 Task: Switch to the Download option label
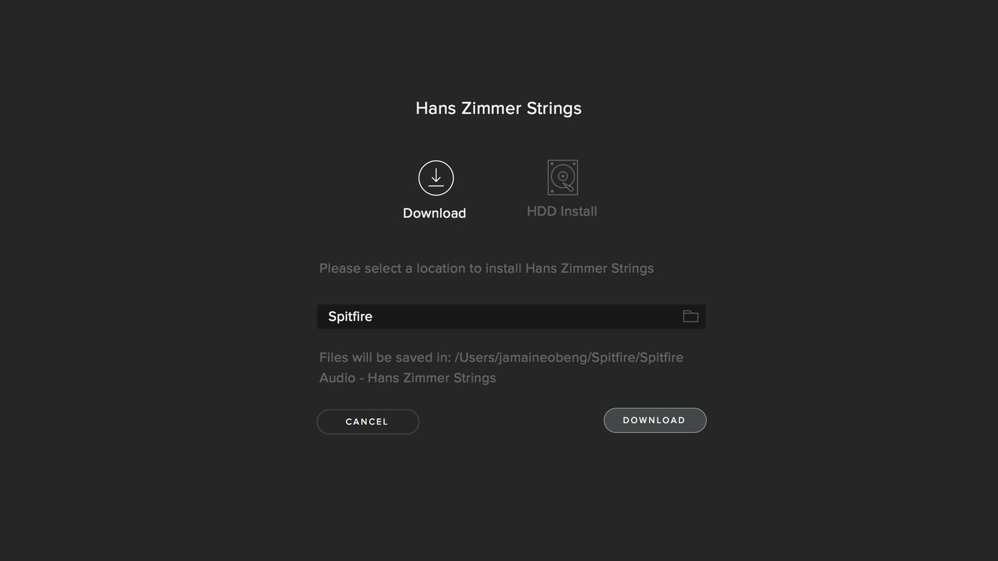(434, 213)
